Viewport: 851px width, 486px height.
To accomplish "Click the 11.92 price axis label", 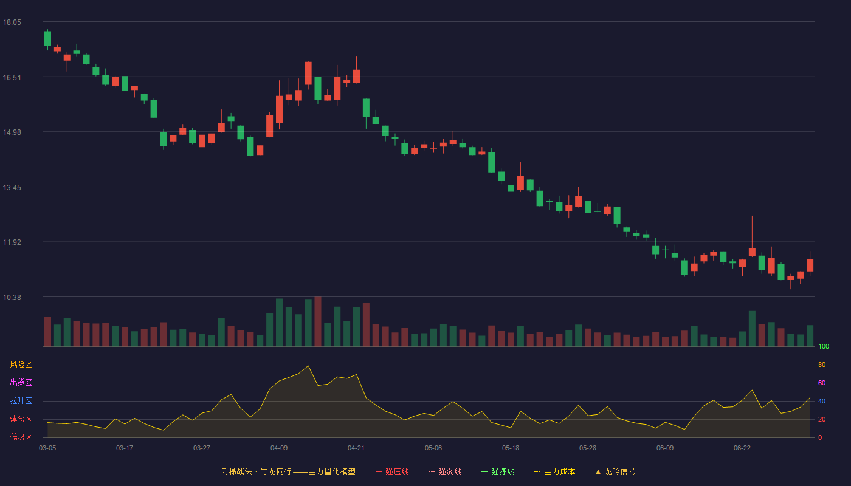I will coord(12,242).
